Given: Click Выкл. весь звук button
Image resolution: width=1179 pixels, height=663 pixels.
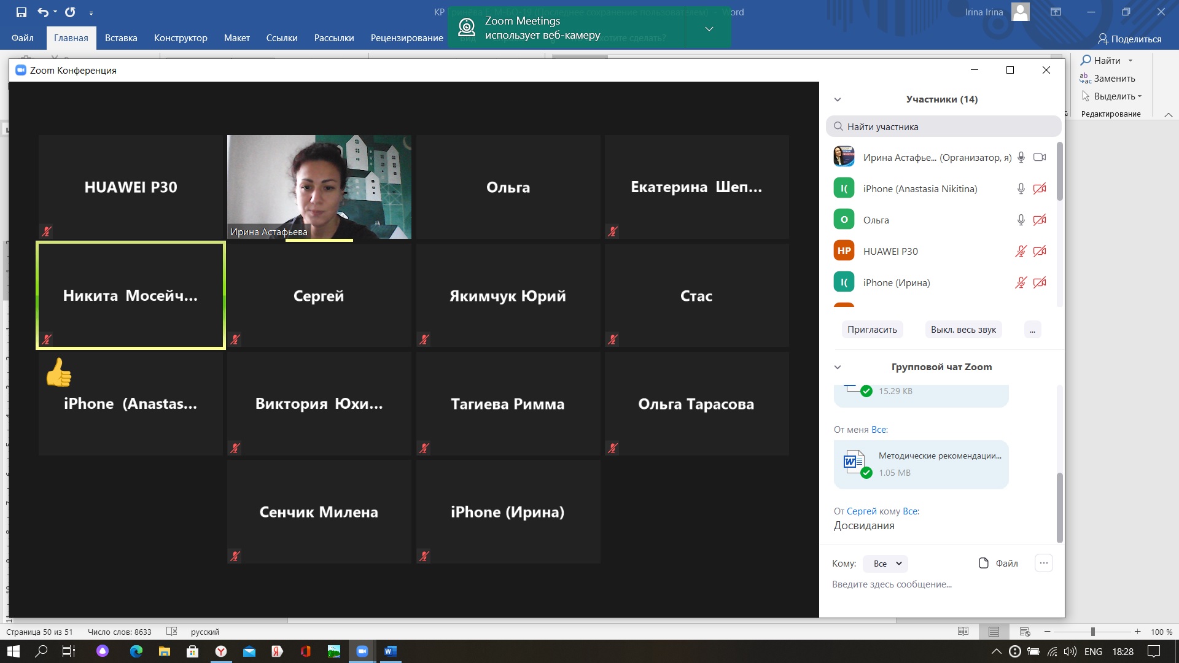Looking at the screenshot, I should [963, 330].
